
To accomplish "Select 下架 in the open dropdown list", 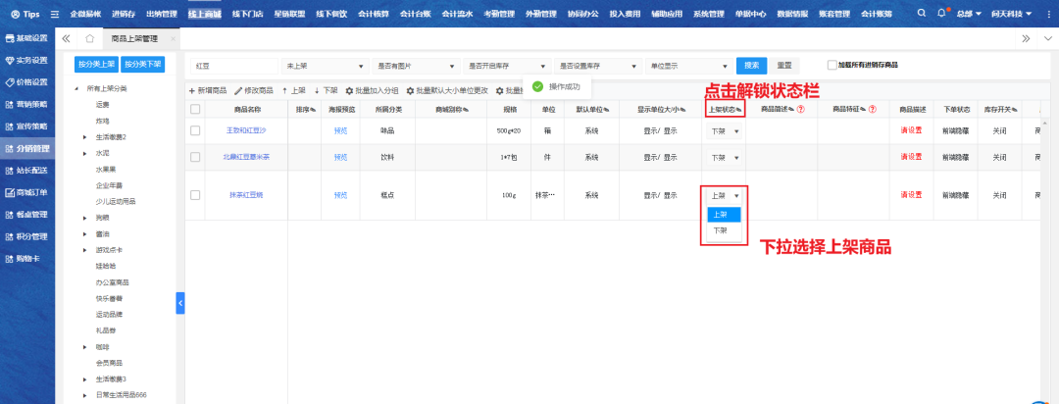I will 721,230.
